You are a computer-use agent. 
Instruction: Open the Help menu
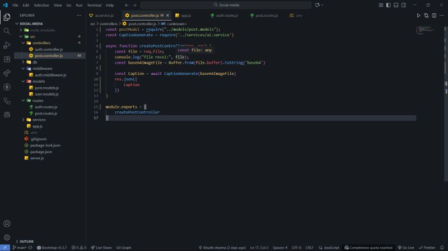click(110, 5)
